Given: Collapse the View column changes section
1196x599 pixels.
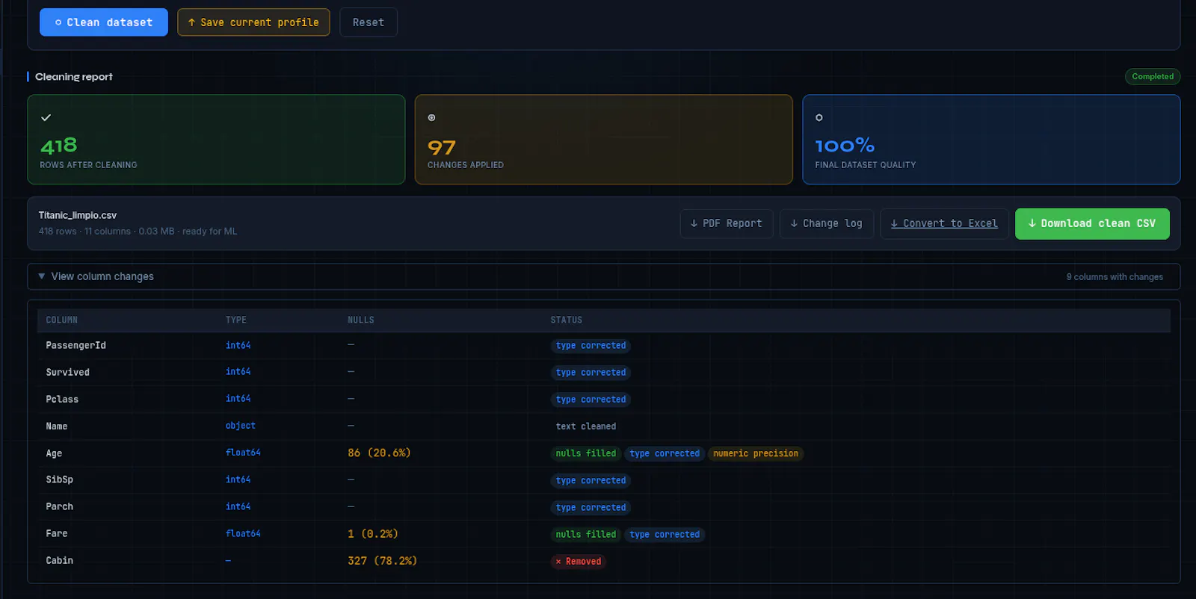Looking at the screenshot, I should point(604,276).
